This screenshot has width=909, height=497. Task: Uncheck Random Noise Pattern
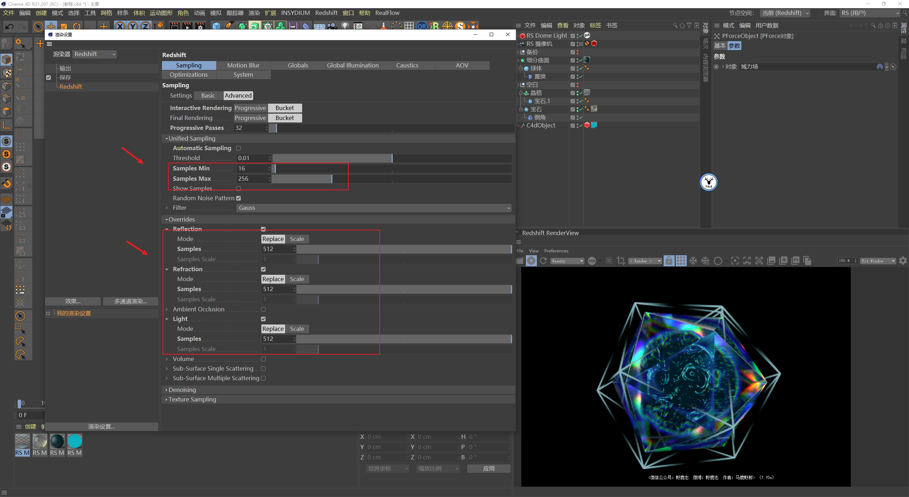pyautogui.click(x=239, y=198)
